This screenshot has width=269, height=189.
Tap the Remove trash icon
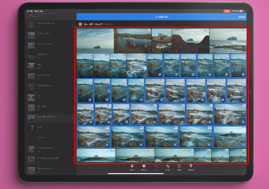pyautogui.click(x=191, y=166)
